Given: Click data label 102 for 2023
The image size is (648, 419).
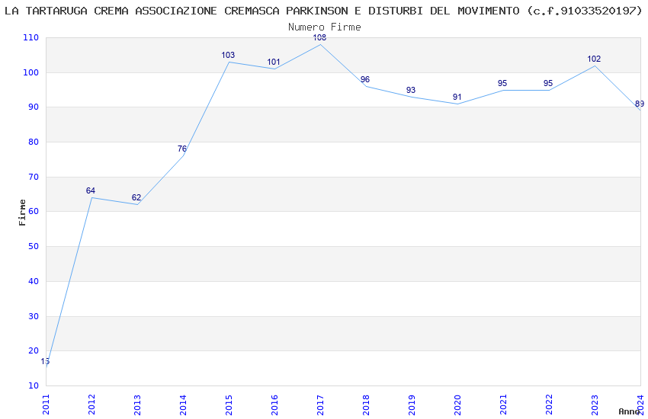Looking at the screenshot, I should point(594,59).
